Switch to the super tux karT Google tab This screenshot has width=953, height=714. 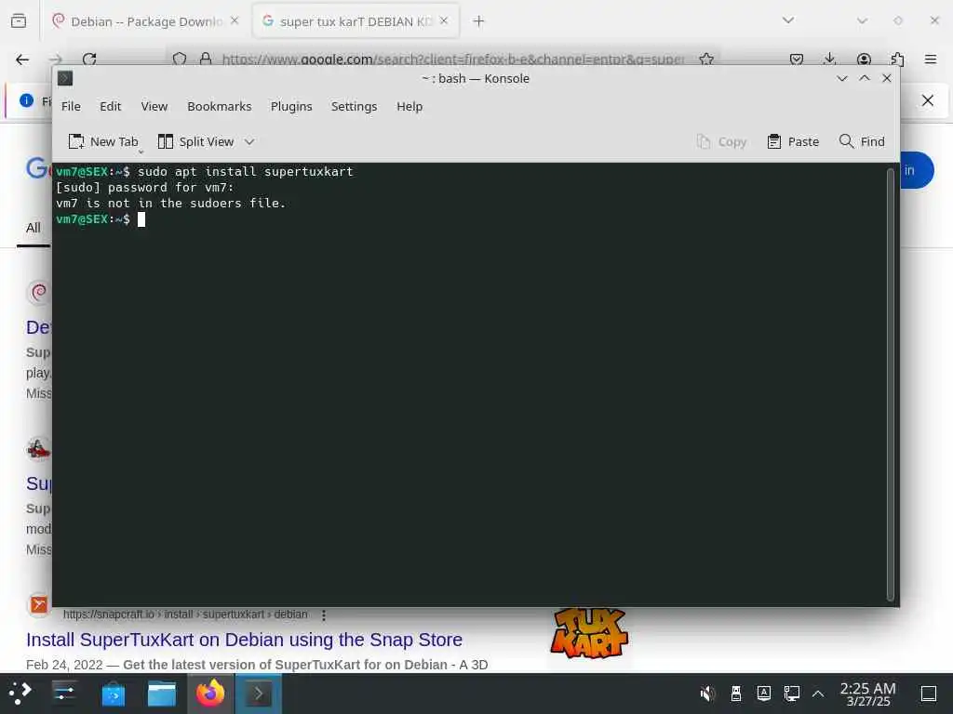click(x=356, y=21)
